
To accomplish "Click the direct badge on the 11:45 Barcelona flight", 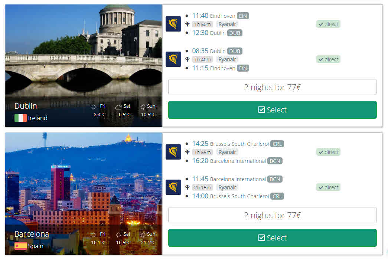I will (x=328, y=187).
